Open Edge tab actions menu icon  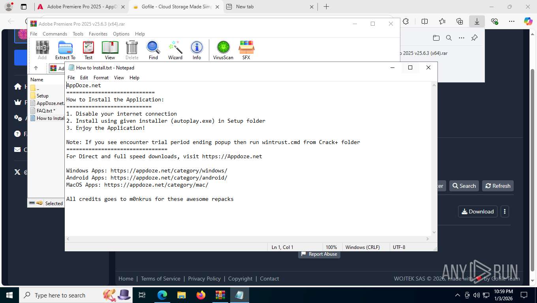[x=24, y=7]
